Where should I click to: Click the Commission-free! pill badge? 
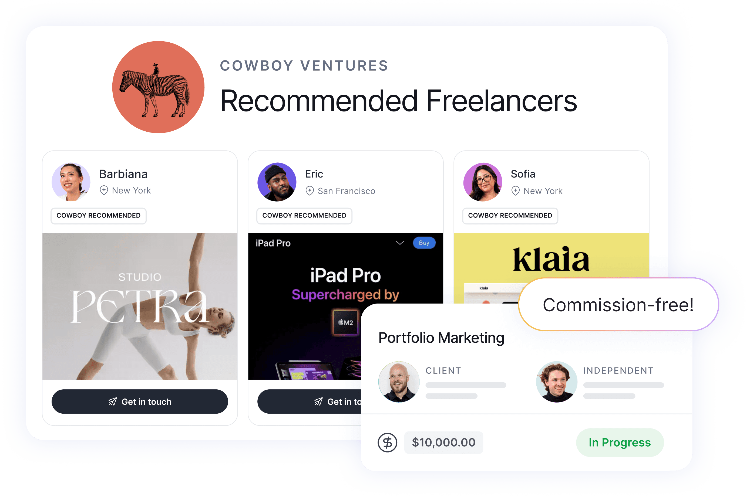tap(618, 304)
